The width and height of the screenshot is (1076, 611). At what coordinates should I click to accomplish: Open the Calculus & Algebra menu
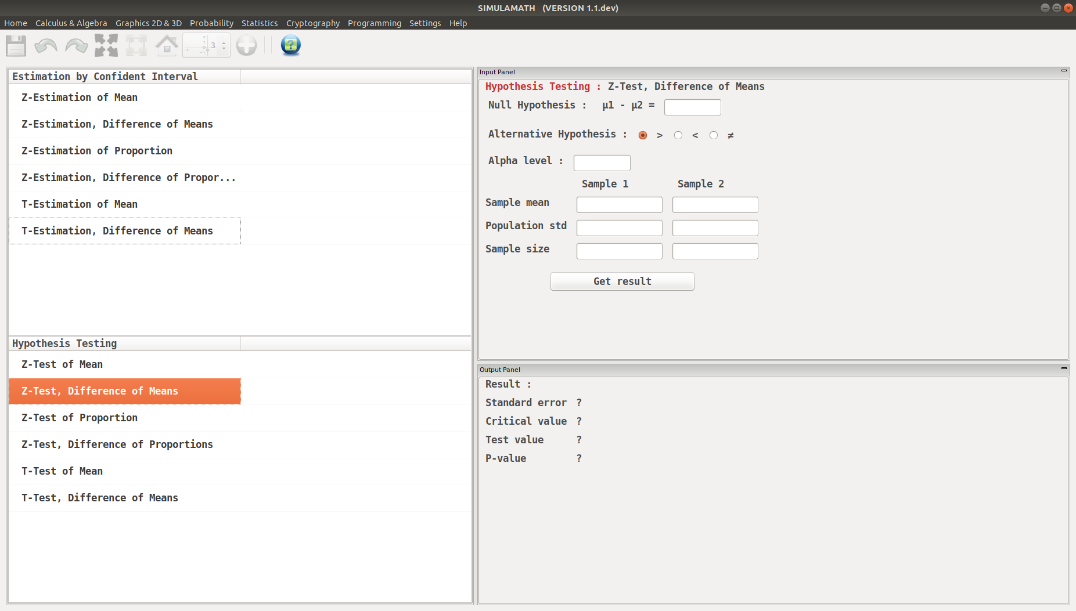pos(71,23)
